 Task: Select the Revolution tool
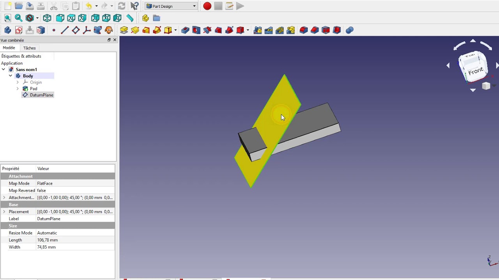135,30
